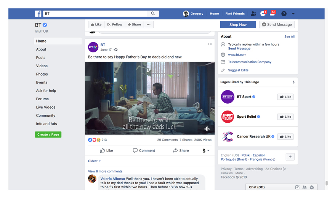Click the post privacy globe icon
Viewport: 335px width, 199px height.
(x=116, y=50)
